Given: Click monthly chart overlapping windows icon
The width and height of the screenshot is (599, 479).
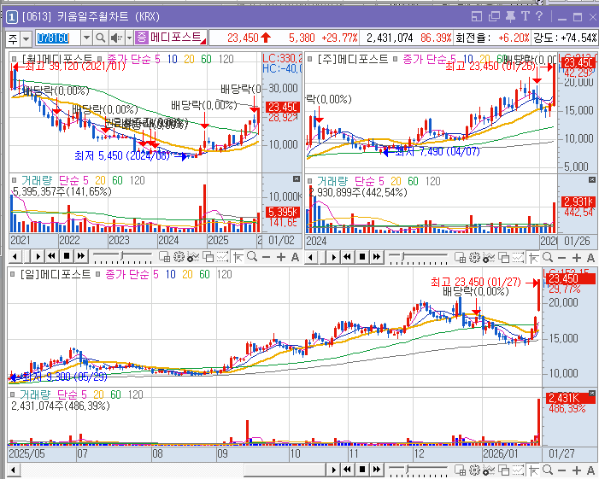Looking at the screenshot, I should coord(208,257).
